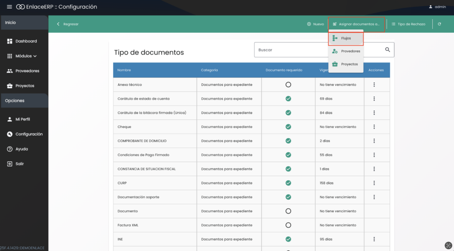Click the Buscar search field
Image resolution: width=454 pixels, height=251 pixels.
coord(317,50)
